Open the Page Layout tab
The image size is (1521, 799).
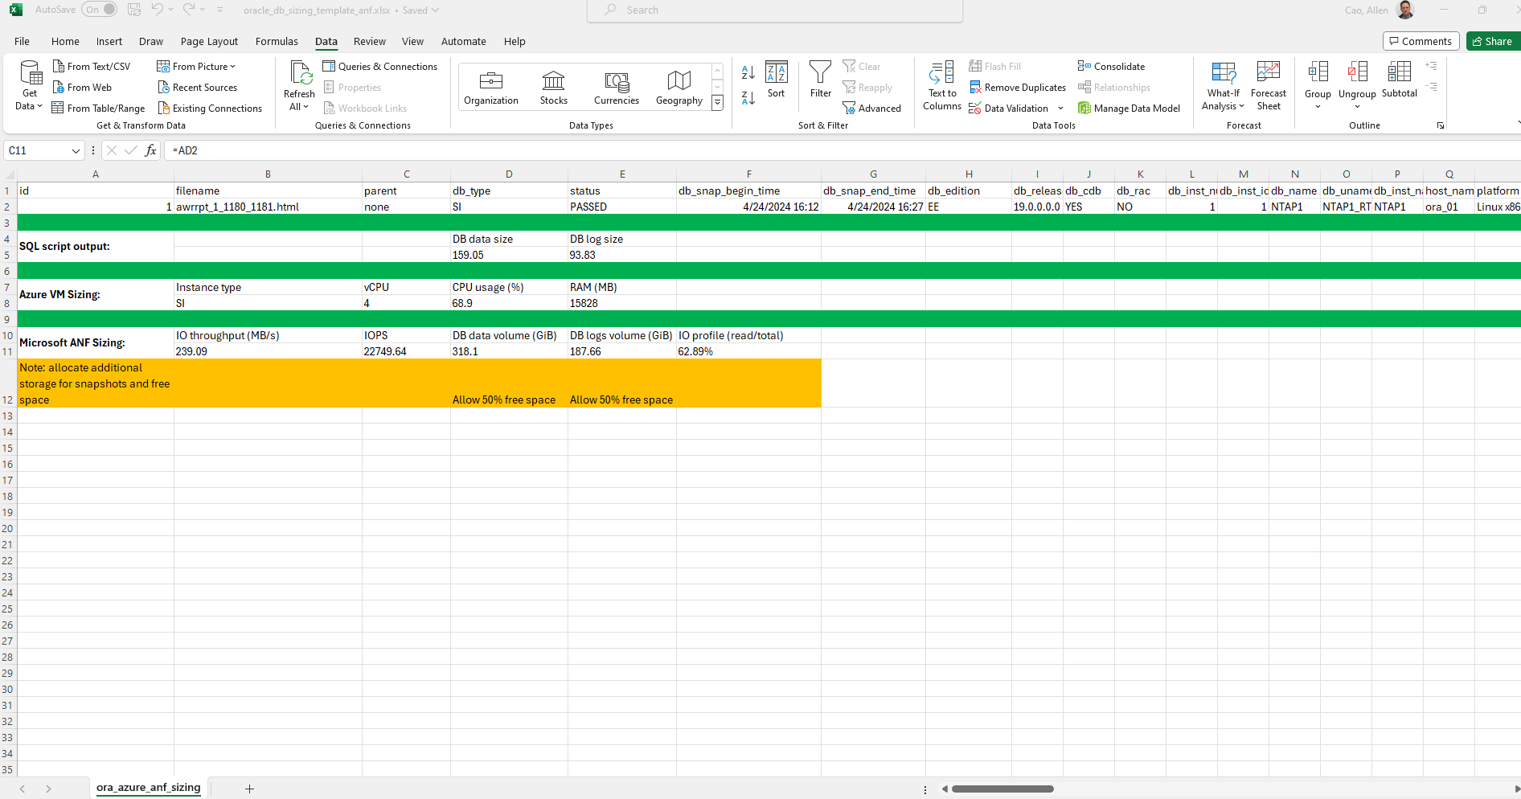point(209,42)
